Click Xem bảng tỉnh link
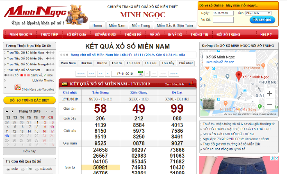The height and width of the screenshot is (174, 287). 175,84
